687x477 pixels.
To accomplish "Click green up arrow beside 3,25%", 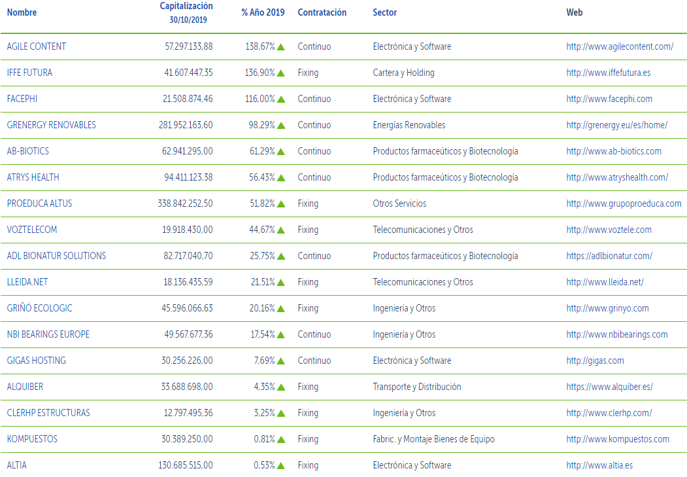I will point(281,414).
